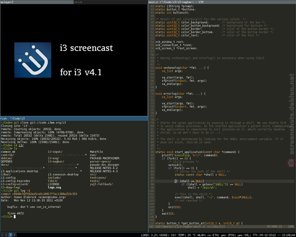Click the i3-msg/ directory entry
The height and width of the screenshot is (237, 296).
54,158
